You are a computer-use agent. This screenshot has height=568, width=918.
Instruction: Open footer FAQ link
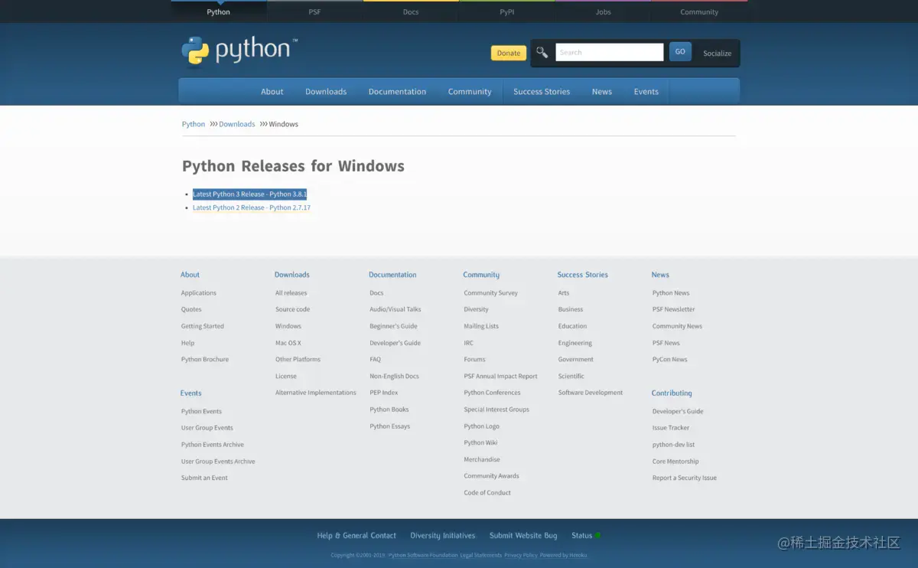click(375, 359)
